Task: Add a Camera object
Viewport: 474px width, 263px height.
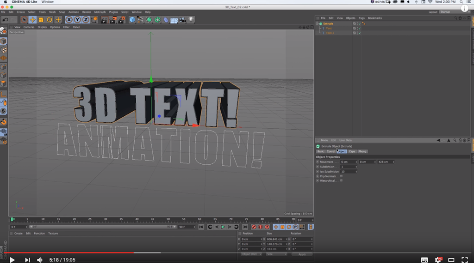Action: [182, 20]
